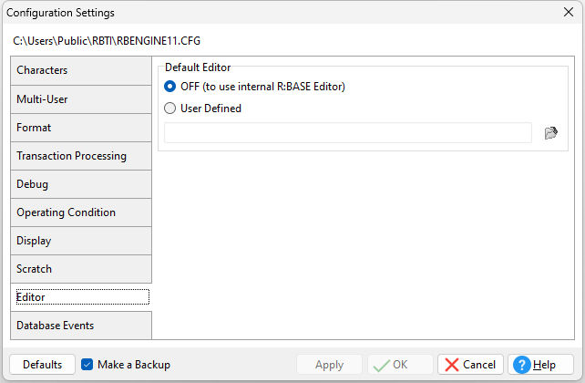The height and width of the screenshot is (383, 585).
Task: Switch to the Multi-User tab
Action: point(81,99)
